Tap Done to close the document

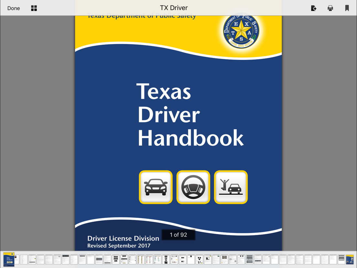(x=13, y=8)
